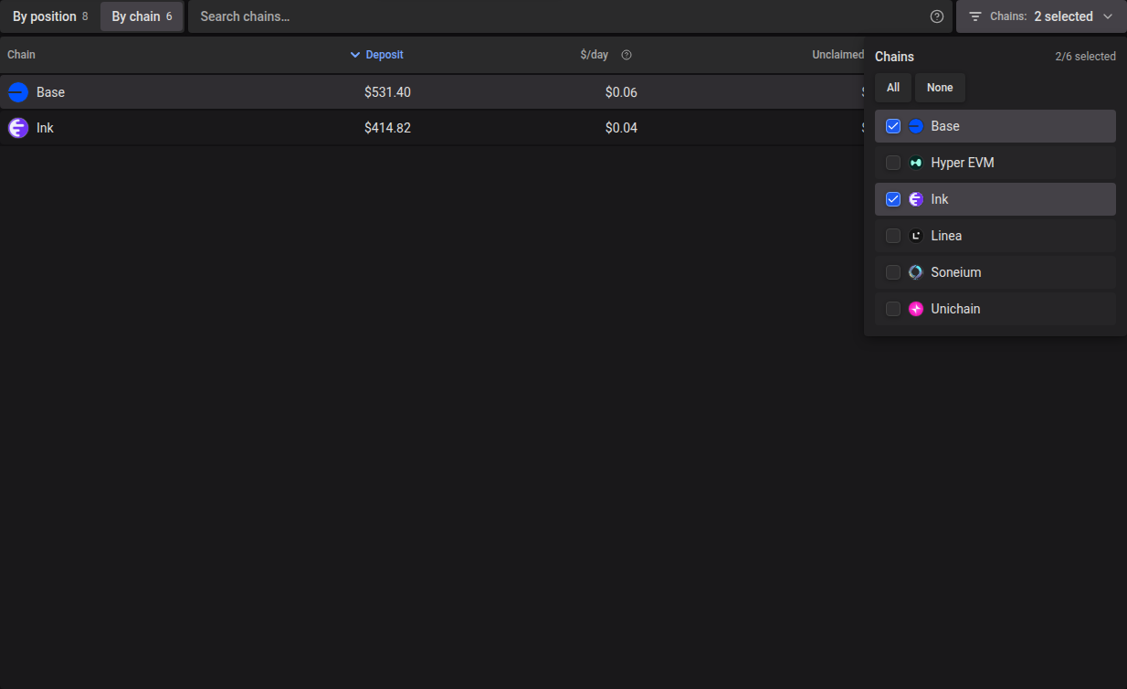Click the Soneium logo in filter list

pos(916,272)
